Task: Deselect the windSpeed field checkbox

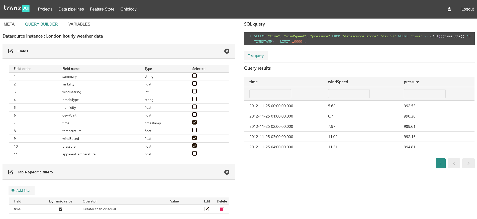Action: coord(195,138)
